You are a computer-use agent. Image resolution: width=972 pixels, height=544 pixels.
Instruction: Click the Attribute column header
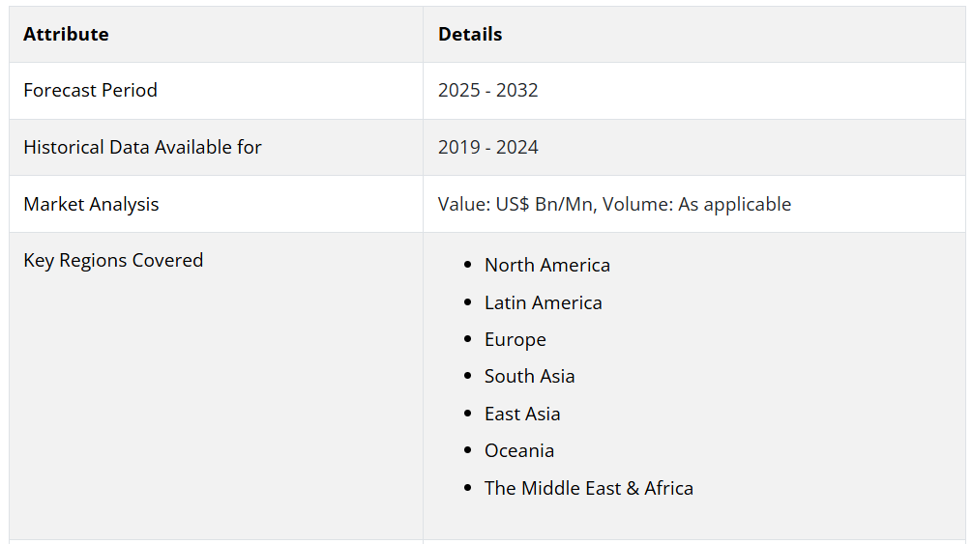coord(66,35)
